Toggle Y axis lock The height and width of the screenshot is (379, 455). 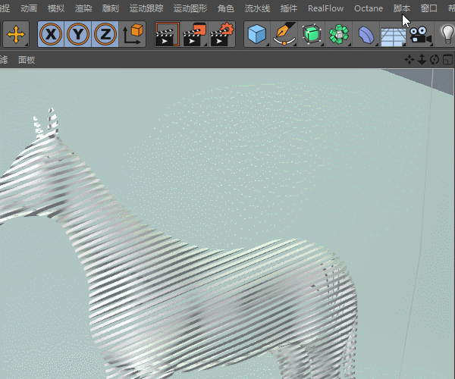point(78,34)
